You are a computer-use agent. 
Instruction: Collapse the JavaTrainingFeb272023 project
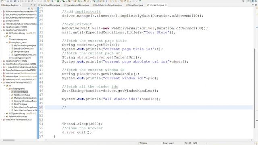pyautogui.click(x=2, y=30)
